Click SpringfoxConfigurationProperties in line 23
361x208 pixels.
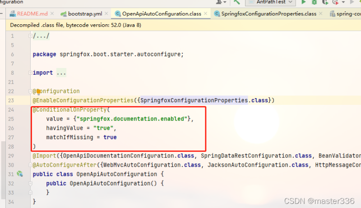tap(194, 100)
